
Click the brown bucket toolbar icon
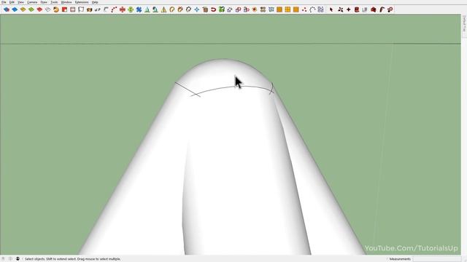(205, 9)
